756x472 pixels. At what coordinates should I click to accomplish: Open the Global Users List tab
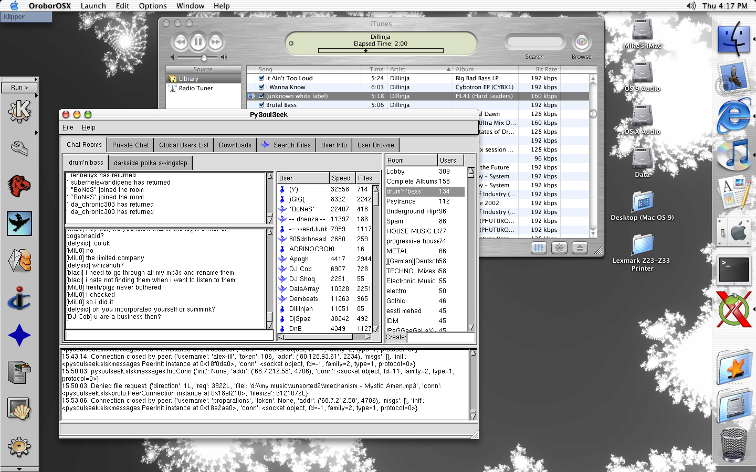coord(184,145)
